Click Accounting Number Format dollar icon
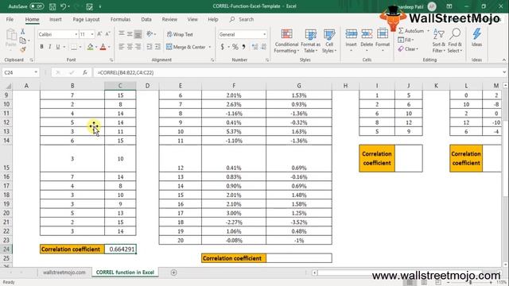509x286 pixels. coord(223,47)
